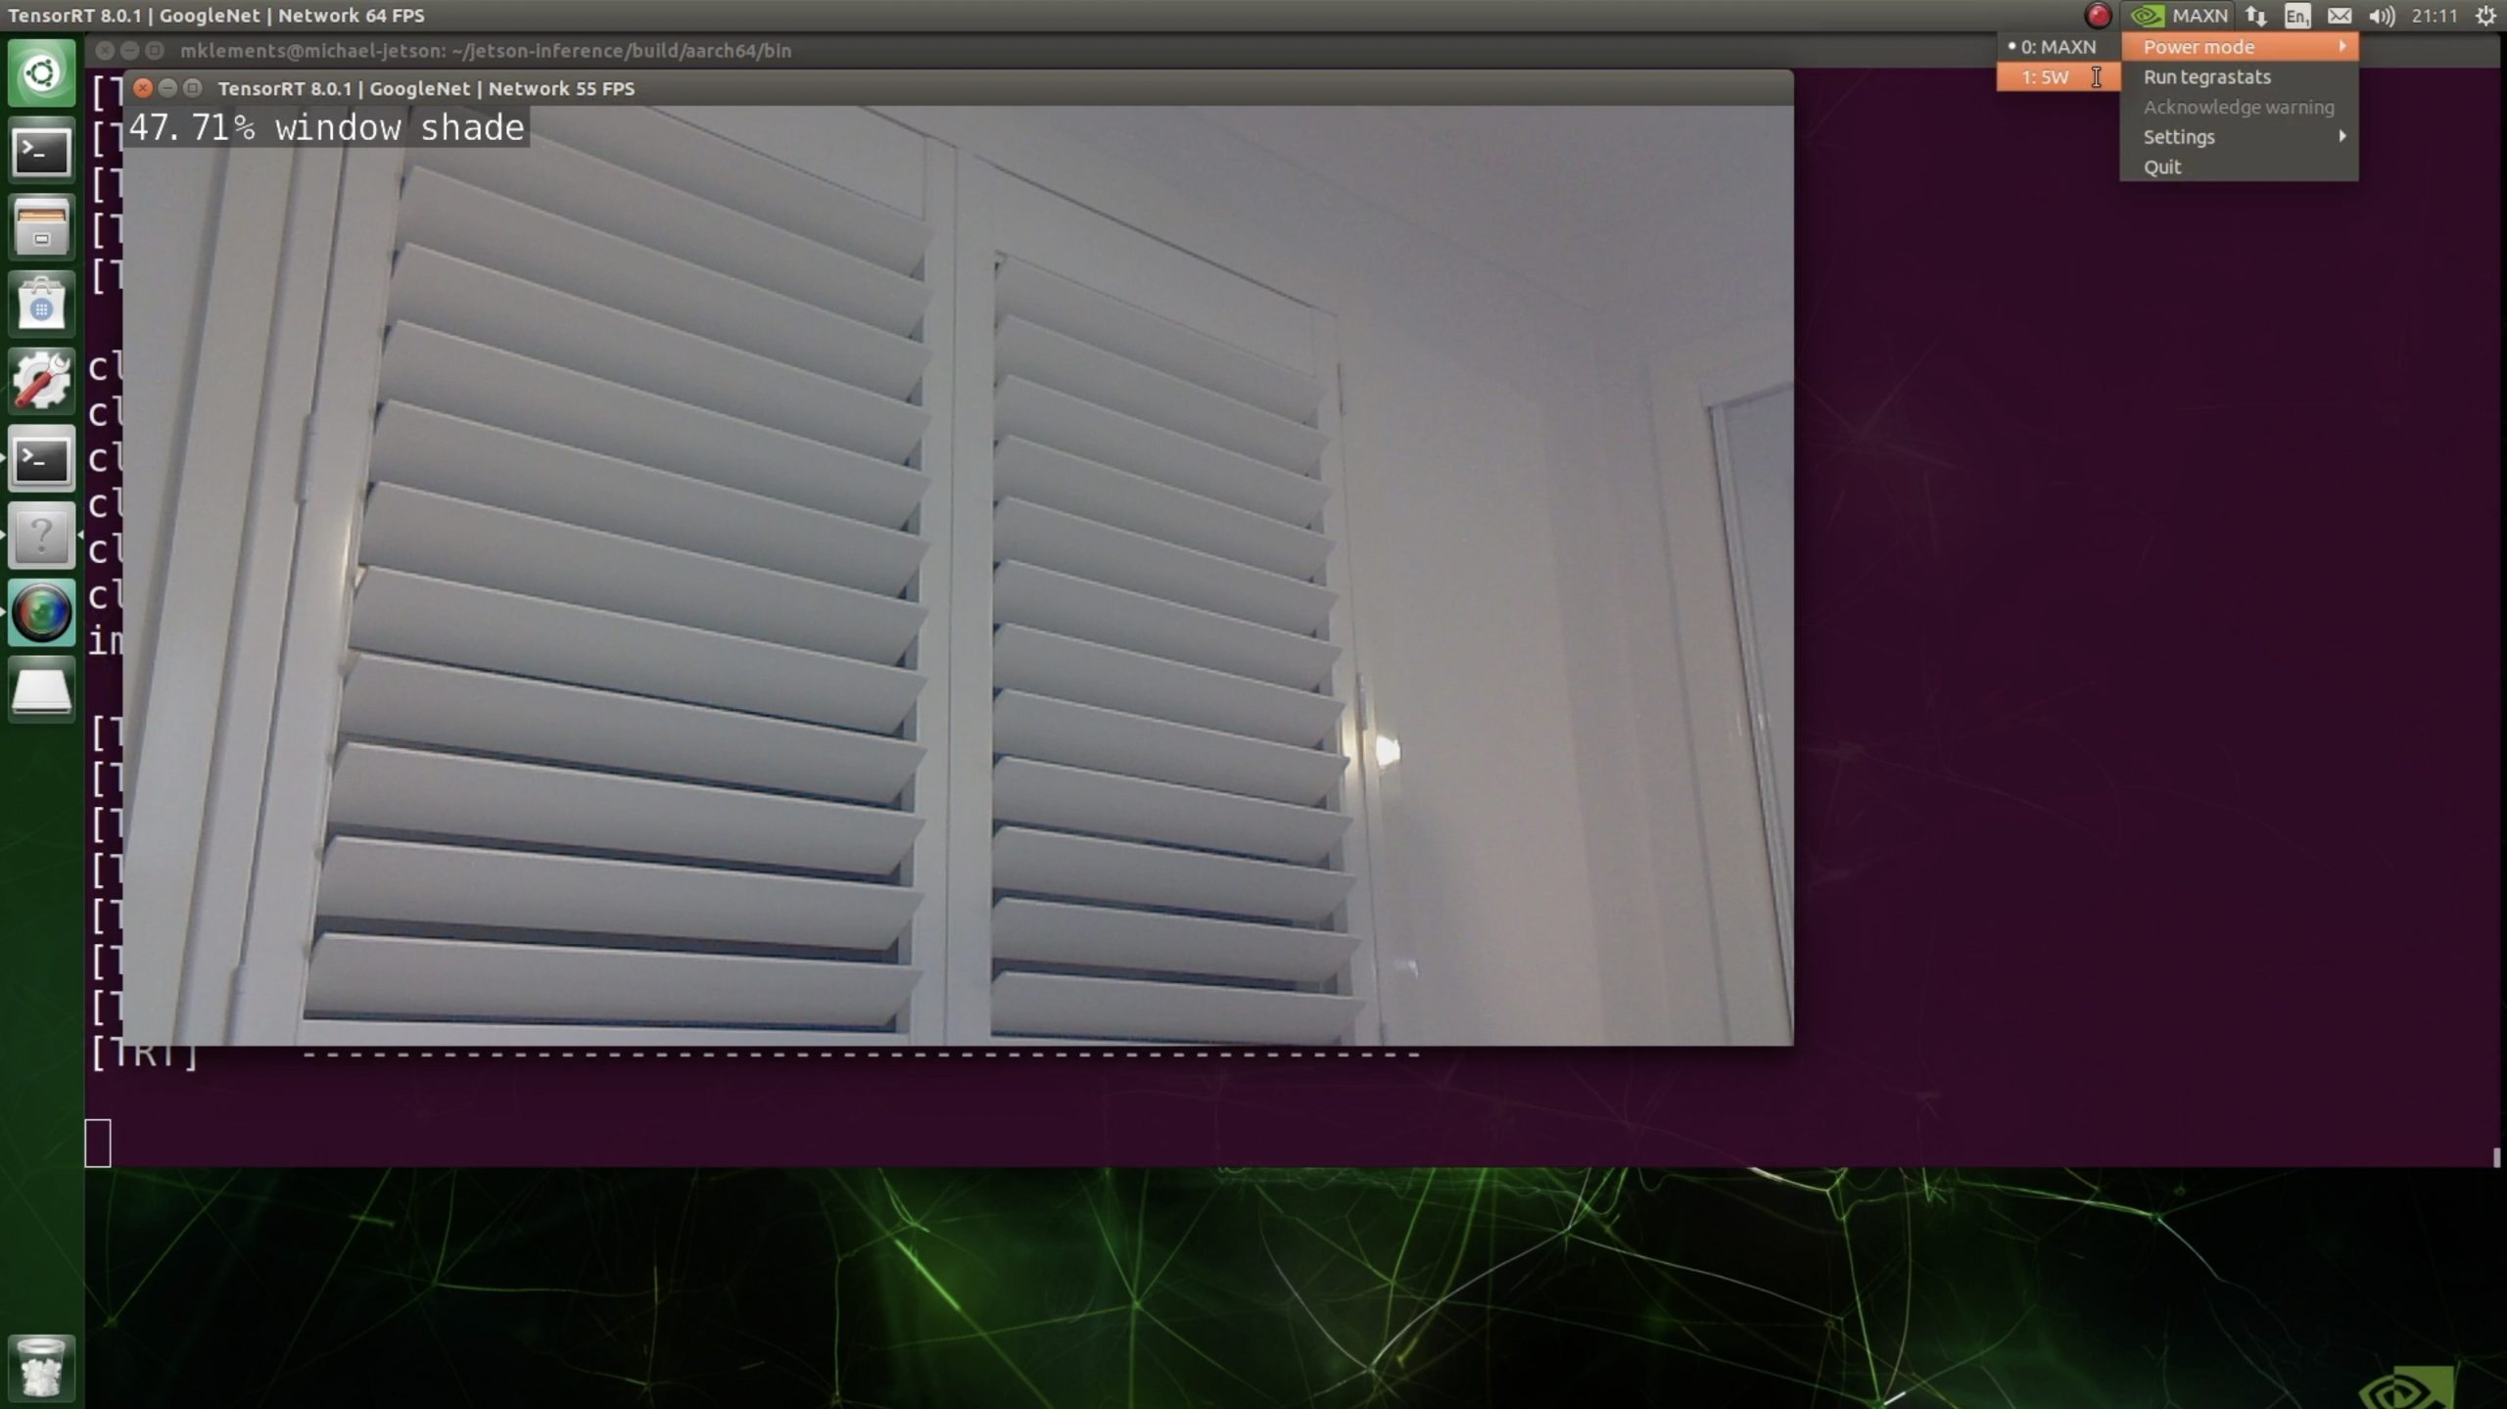2507x1409 pixels.
Task: Open System Settings wrench and gear icon
Action: [41, 381]
